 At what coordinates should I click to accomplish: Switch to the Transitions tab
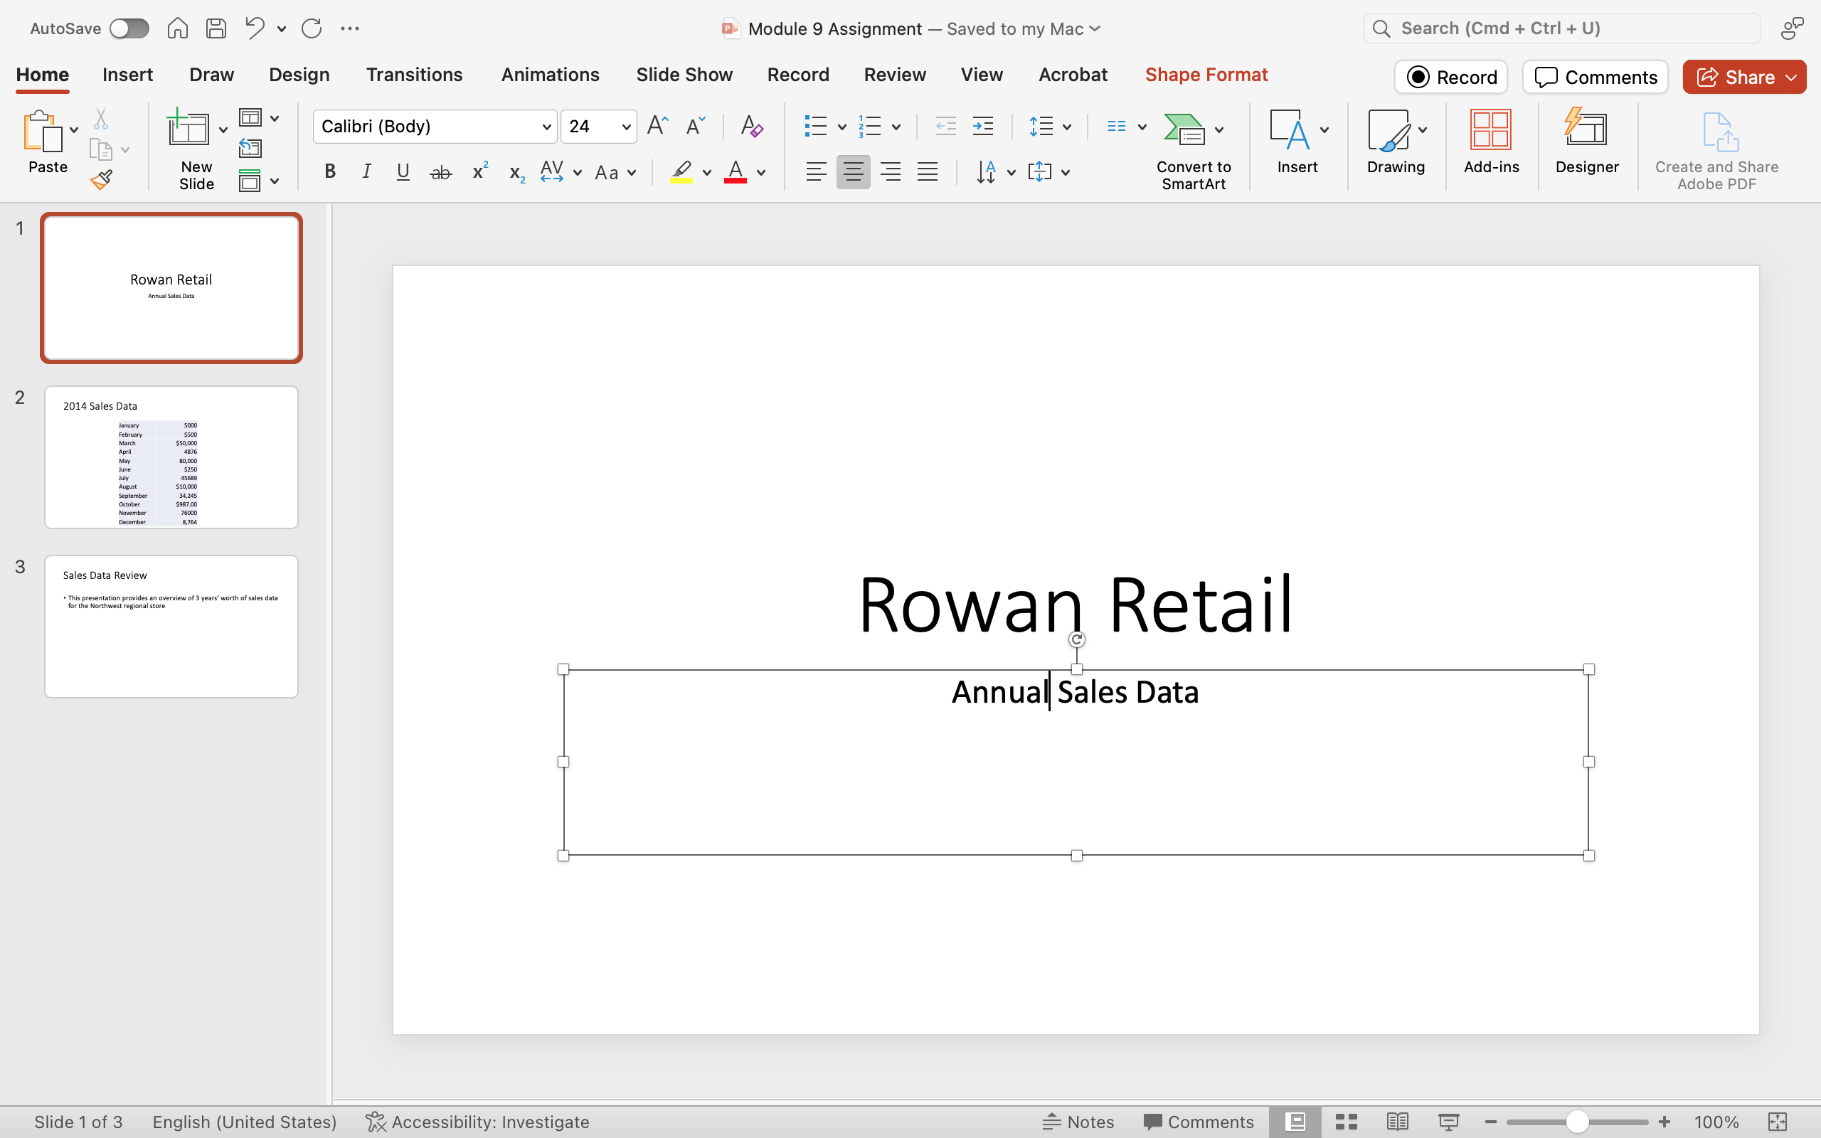coord(414,75)
